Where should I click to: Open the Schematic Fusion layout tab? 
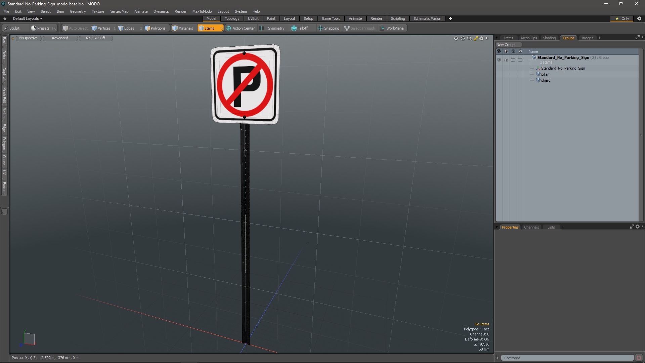(427, 18)
